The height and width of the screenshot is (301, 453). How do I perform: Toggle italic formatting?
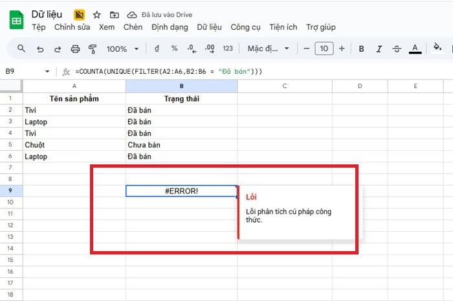[x=379, y=49]
